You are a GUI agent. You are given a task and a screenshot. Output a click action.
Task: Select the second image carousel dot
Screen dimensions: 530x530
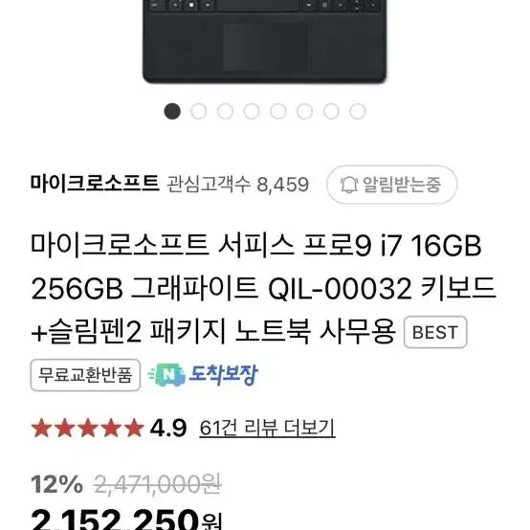(199, 111)
